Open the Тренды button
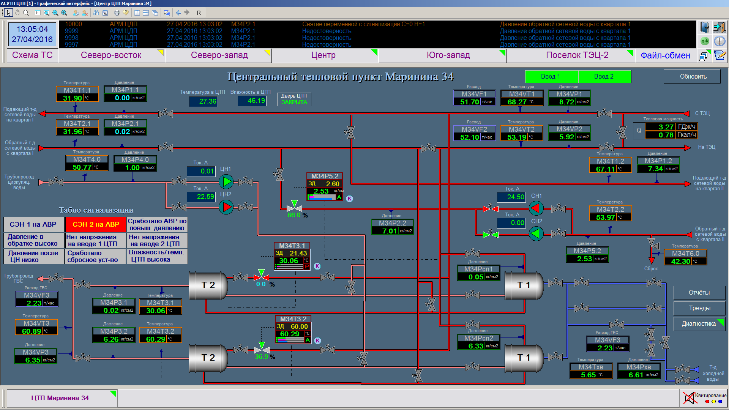This screenshot has width=729, height=410. click(699, 308)
